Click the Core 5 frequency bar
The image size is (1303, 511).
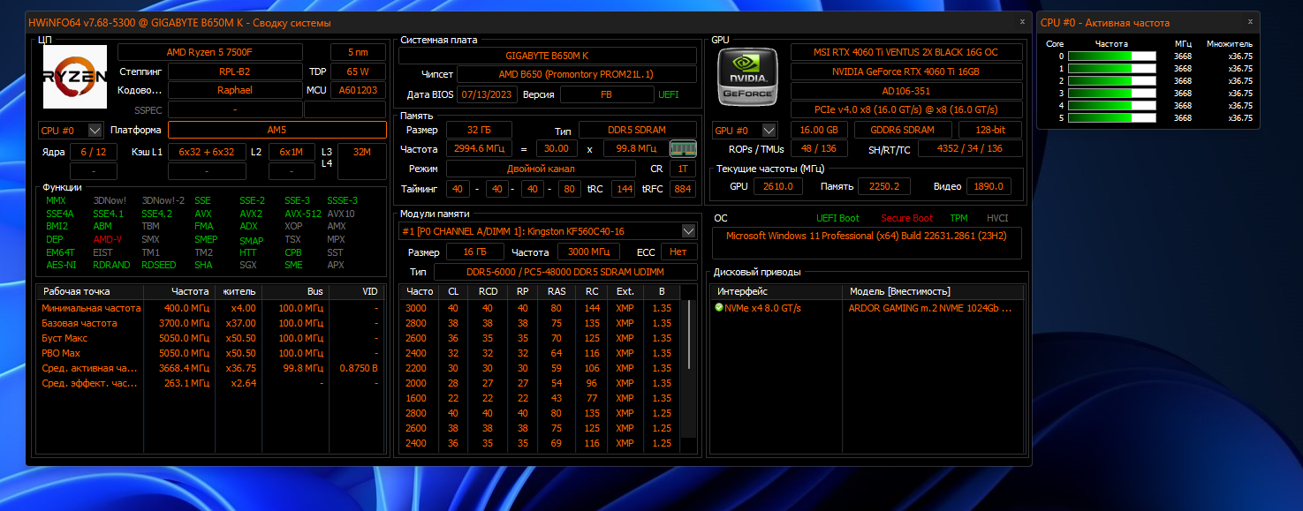pyautogui.click(x=1111, y=117)
